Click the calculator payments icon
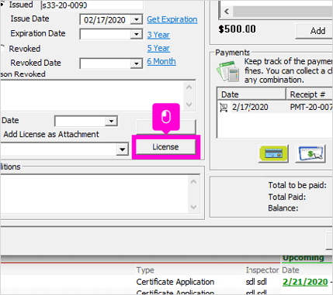 (x=227, y=71)
